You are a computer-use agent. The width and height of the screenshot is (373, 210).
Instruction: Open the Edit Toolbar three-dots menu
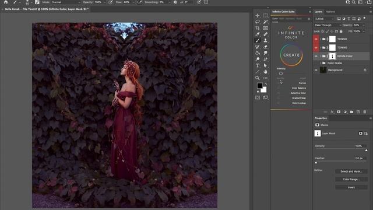click(x=266, y=78)
